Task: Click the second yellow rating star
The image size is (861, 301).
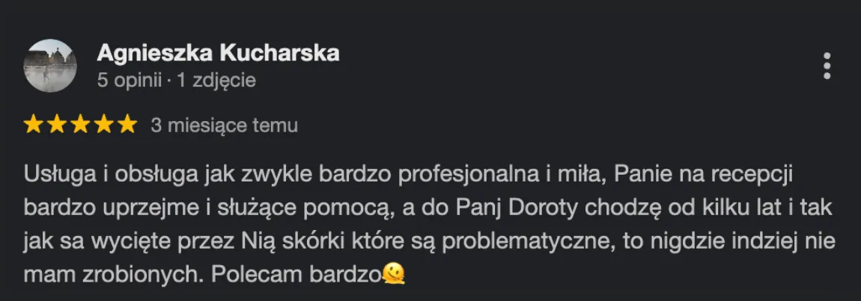Action: pyautogui.click(x=57, y=125)
